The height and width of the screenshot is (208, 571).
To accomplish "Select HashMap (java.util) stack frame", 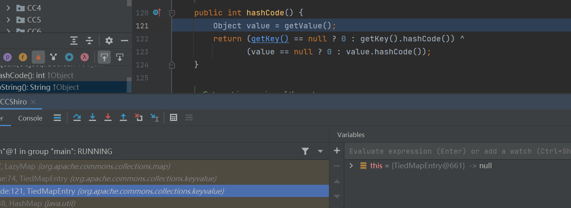I will point(164,203).
